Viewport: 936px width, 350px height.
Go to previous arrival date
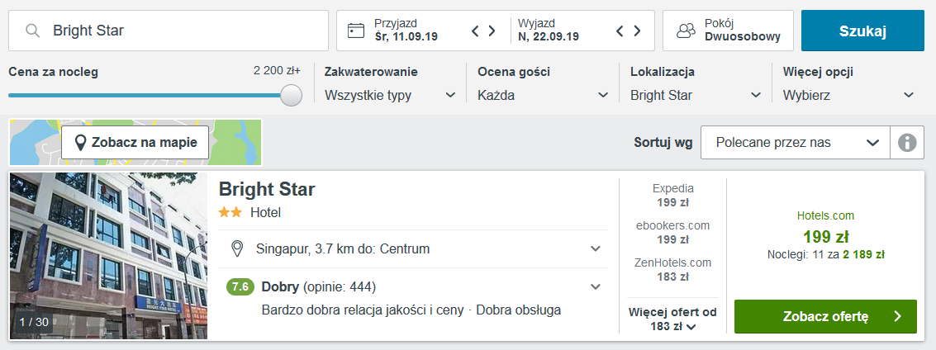coord(475,31)
